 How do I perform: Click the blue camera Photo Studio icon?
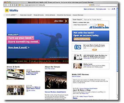(77, 47)
